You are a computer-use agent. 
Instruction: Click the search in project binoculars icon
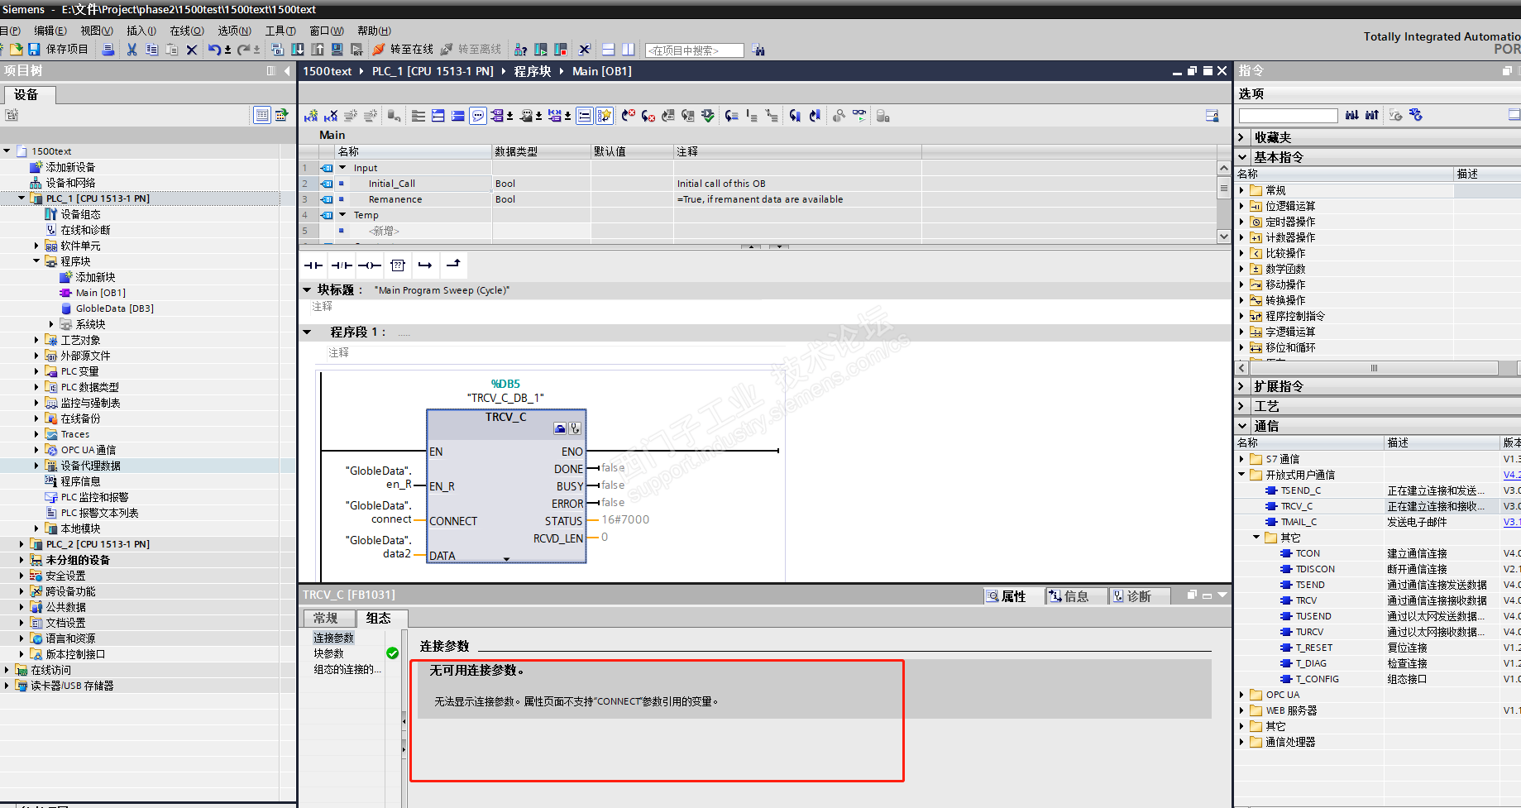click(758, 50)
